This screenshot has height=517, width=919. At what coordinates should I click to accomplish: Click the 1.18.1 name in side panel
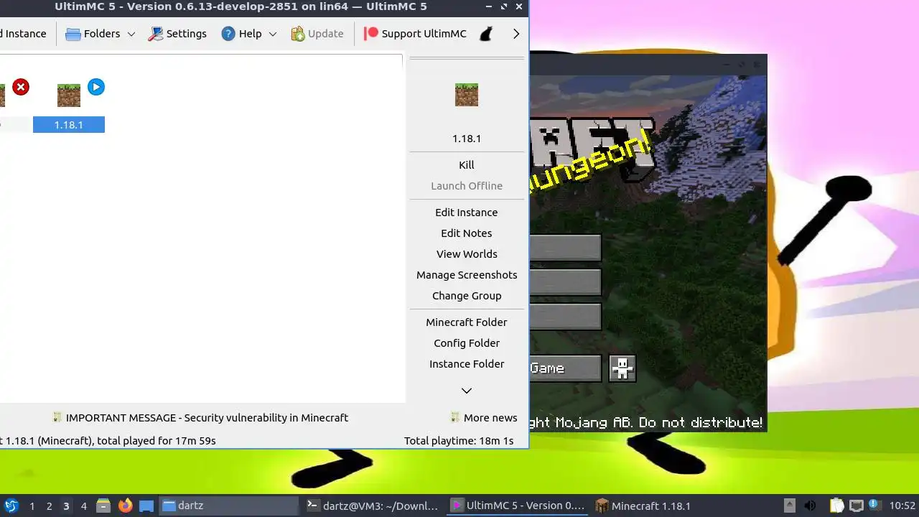coord(467,139)
